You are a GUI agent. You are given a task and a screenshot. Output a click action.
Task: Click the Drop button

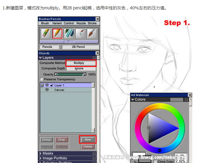click(x=62, y=140)
